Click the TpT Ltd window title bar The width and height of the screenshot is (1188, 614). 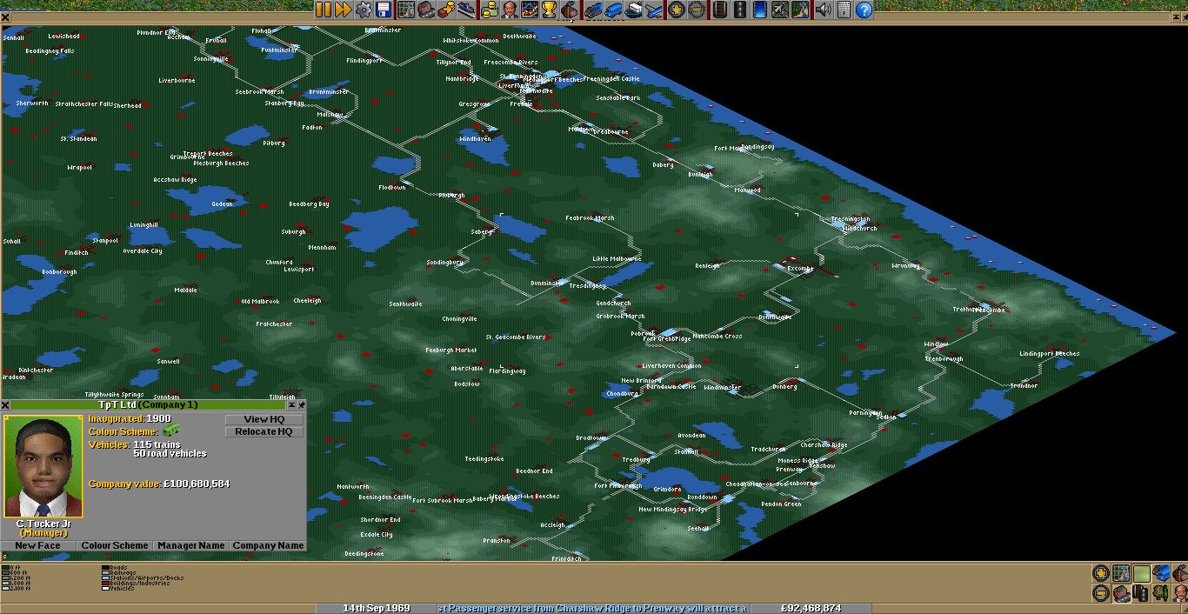click(149, 405)
